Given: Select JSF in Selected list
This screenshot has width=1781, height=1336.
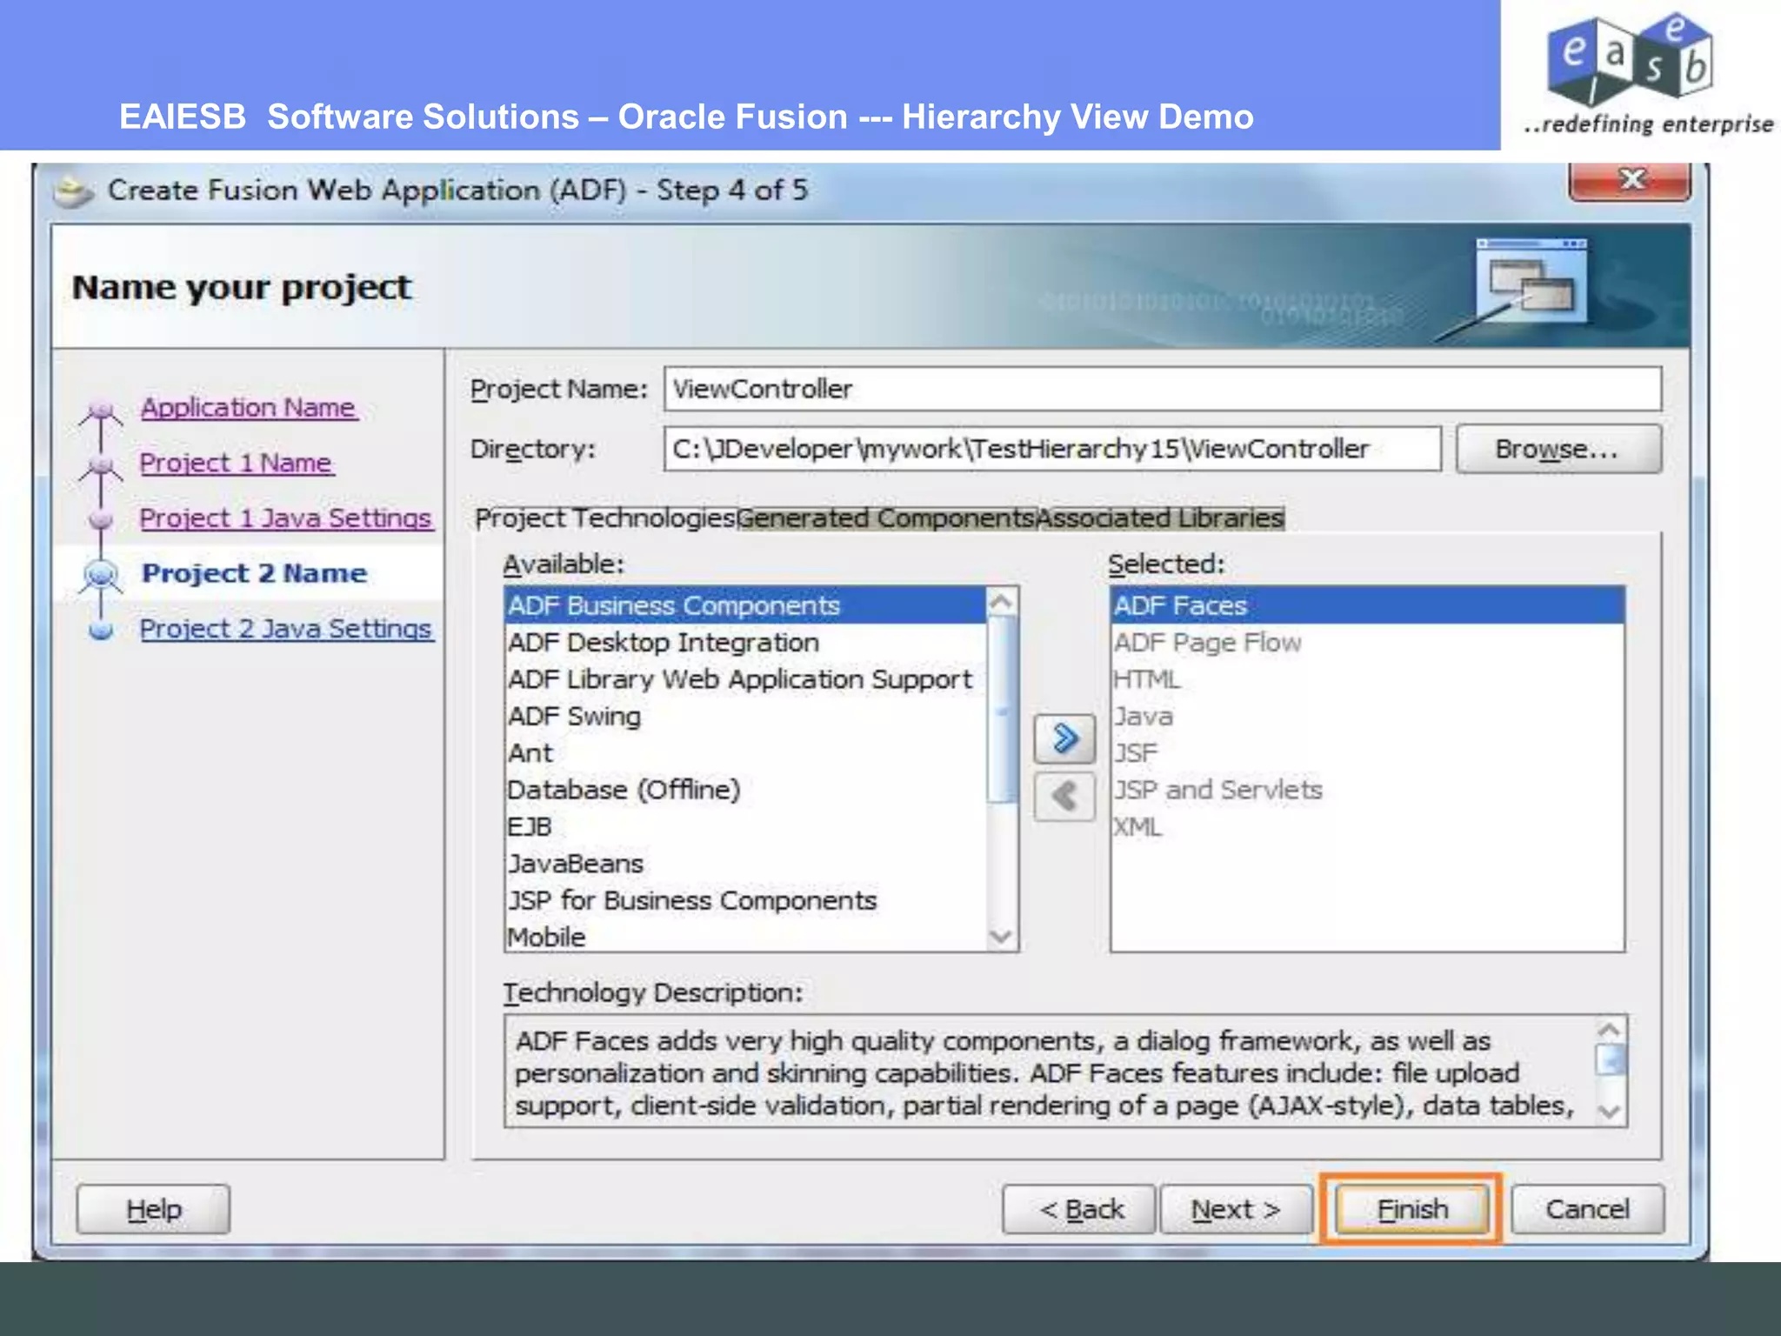Looking at the screenshot, I should point(1367,753).
